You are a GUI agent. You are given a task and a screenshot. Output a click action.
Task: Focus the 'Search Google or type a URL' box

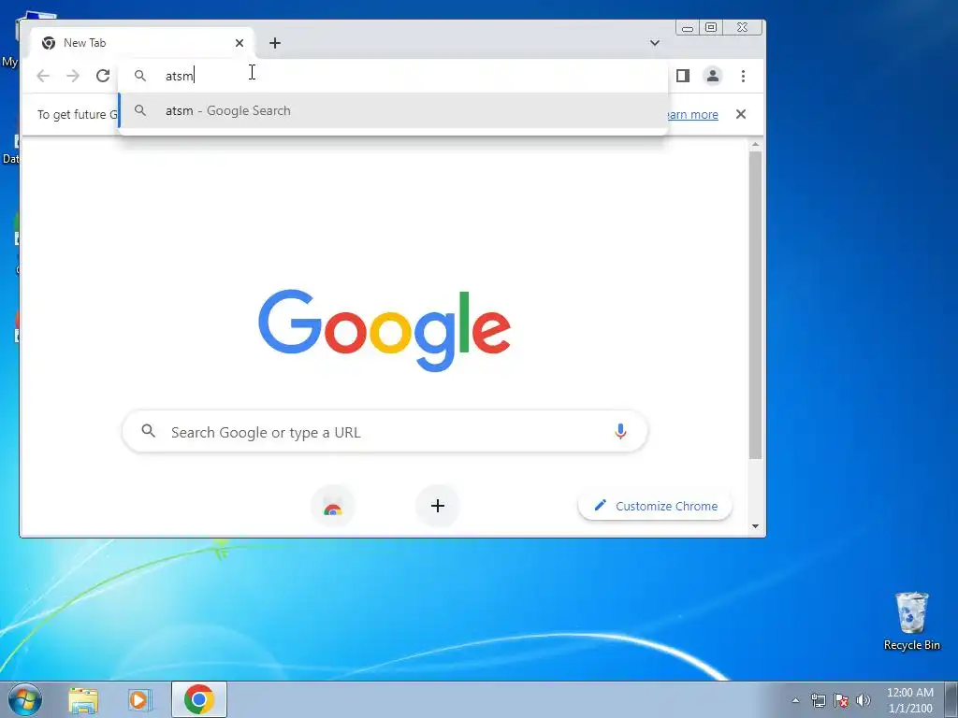click(x=385, y=432)
